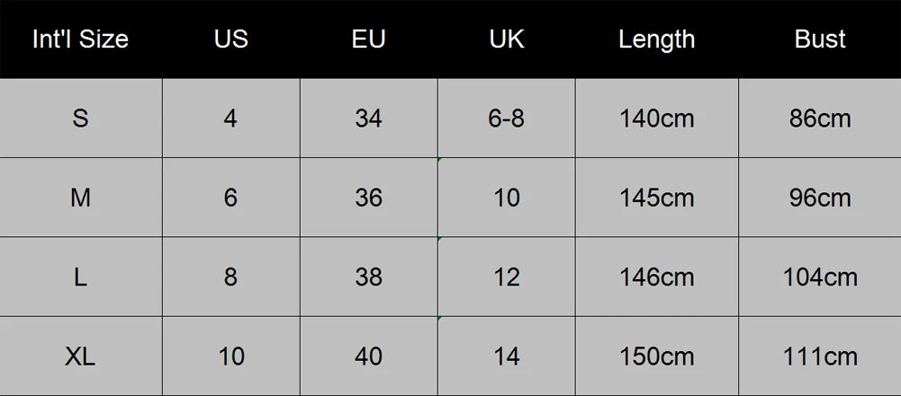The height and width of the screenshot is (396, 901).
Task: Click the EU 38 cell
Action: (368, 277)
